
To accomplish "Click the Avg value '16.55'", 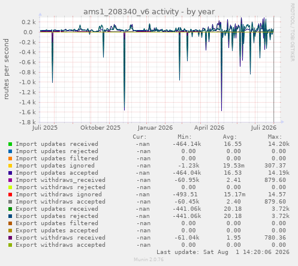I will pos(233,144).
